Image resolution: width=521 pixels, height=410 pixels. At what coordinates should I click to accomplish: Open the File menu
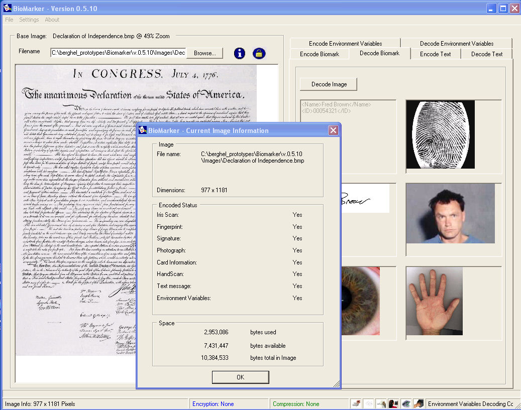9,20
